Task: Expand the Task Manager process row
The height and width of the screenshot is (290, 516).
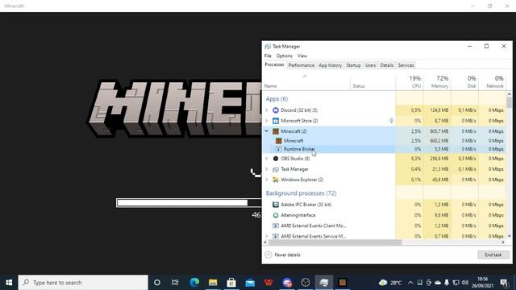Action: pos(267,169)
